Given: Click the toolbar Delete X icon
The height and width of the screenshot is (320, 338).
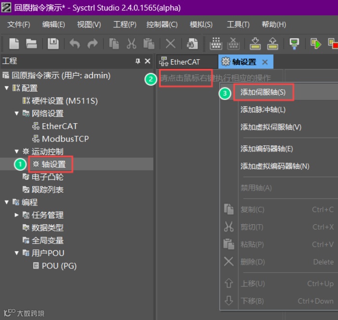Looking at the screenshot, I should 170,44.
